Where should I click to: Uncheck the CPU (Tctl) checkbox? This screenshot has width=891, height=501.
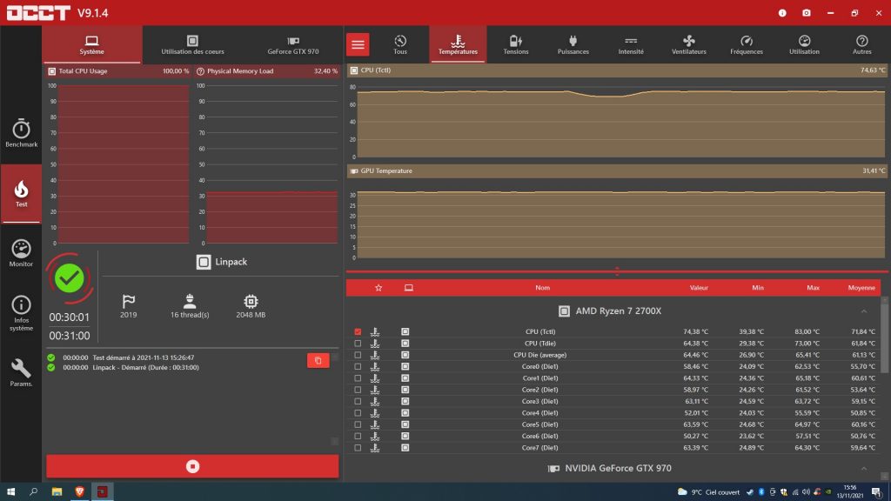pyautogui.click(x=358, y=331)
